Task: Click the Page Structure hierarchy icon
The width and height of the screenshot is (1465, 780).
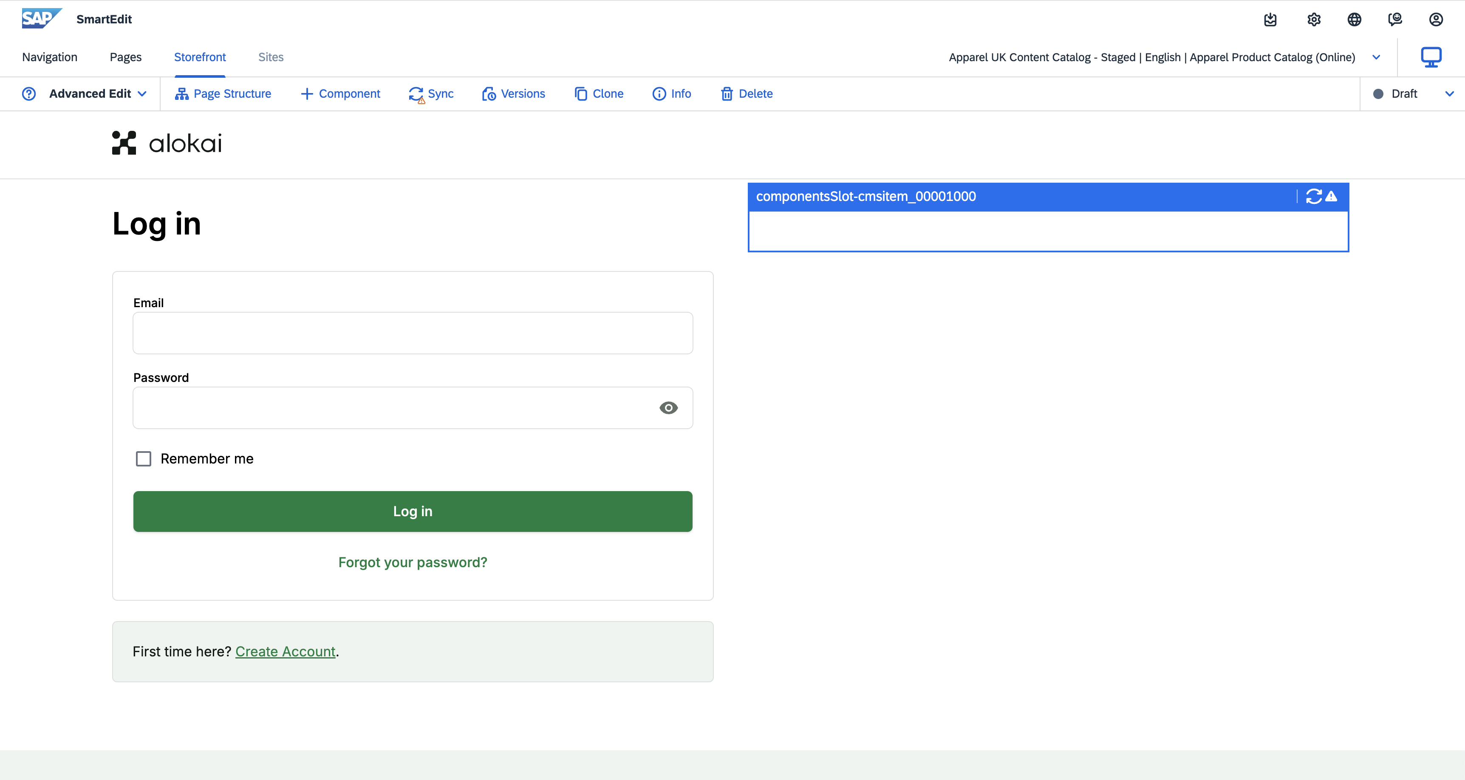Action: [181, 94]
